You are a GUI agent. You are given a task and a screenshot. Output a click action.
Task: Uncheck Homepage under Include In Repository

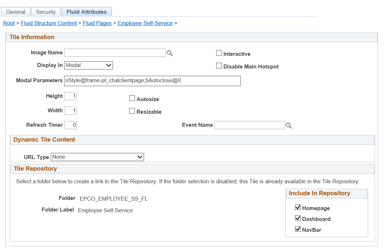click(x=298, y=207)
